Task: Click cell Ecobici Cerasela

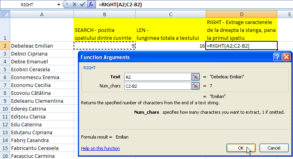Action: (42, 69)
